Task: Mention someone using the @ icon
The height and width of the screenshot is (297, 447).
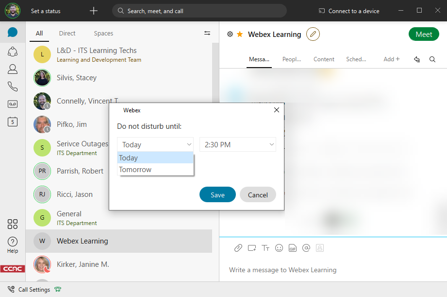Action: (306, 248)
